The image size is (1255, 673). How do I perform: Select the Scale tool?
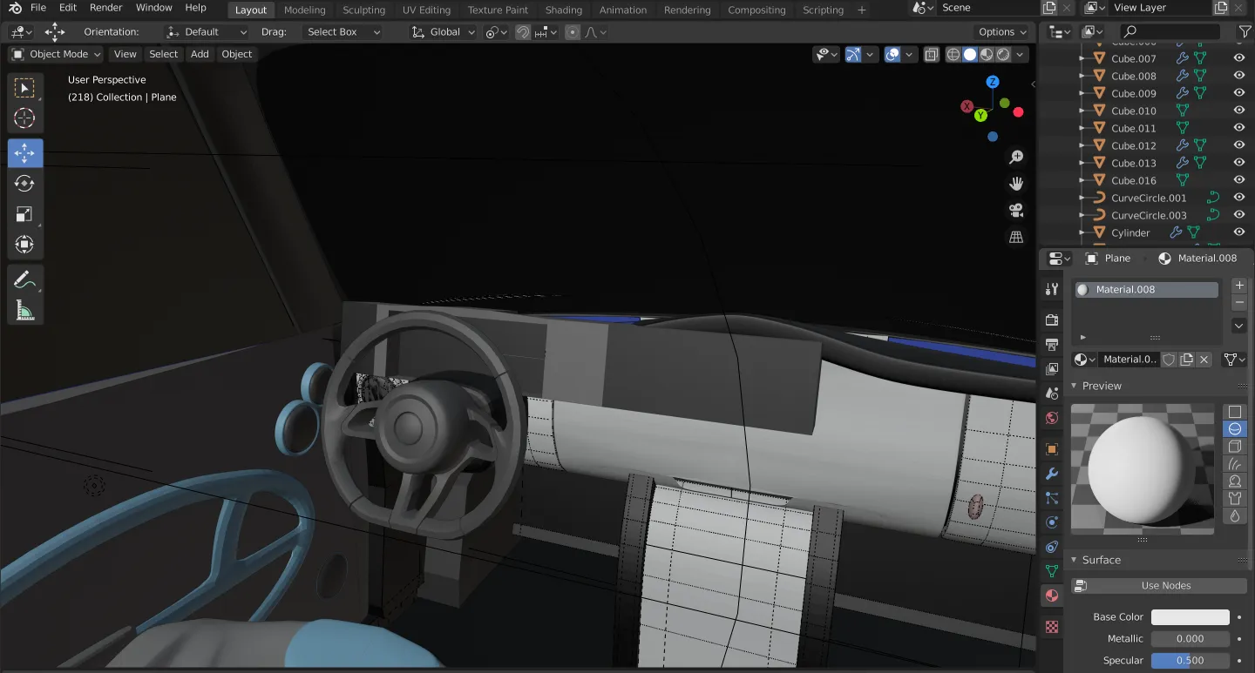pyautogui.click(x=25, y=214)
